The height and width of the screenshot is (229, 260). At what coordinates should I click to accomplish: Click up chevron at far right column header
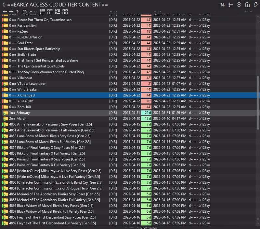[246, 12]
